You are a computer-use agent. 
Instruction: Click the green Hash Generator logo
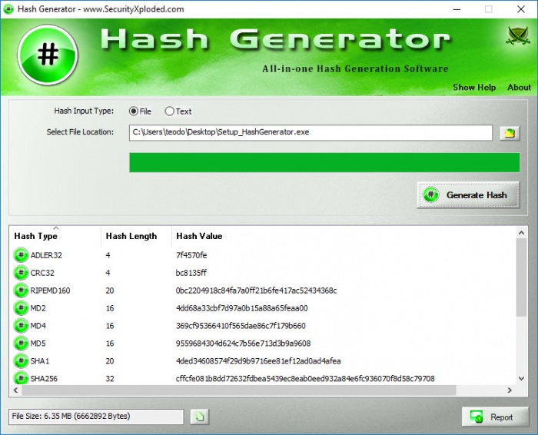coord(48,55)
